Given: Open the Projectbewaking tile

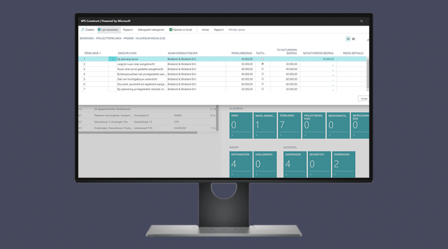Looking at the screenshot, I should (x=314, y=125).
